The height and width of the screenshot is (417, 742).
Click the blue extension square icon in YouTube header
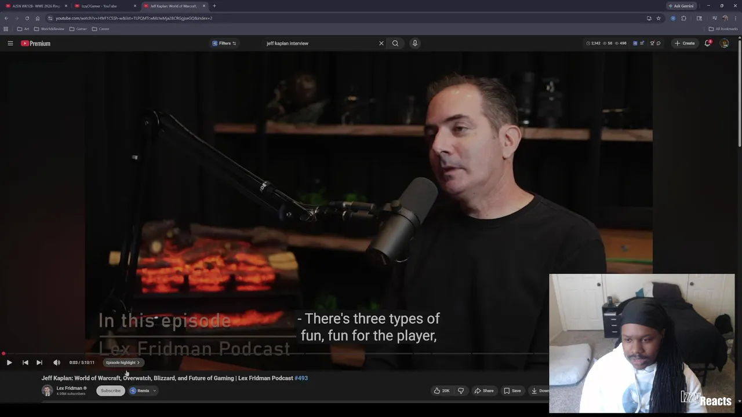(x=635, y=43)
